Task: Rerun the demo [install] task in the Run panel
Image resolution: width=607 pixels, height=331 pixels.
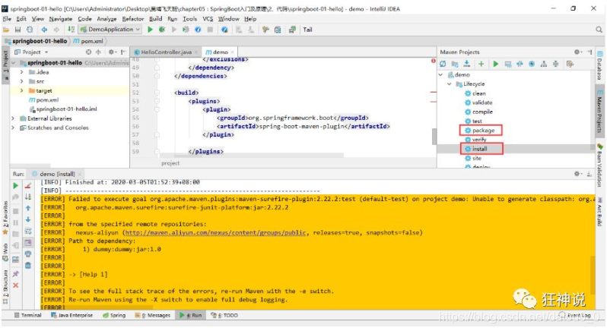Action: point(16,185)
